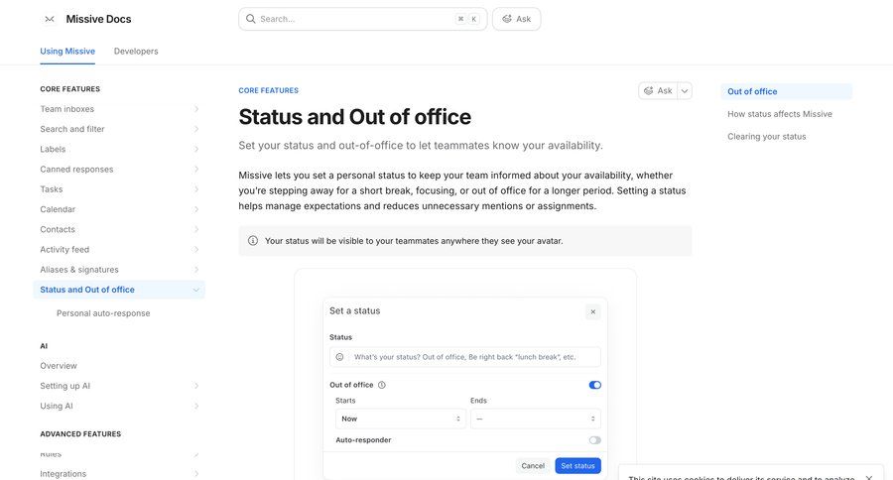Screen dimensions: 893x480
Task: Click the Status text input
Action: [464, 357]
